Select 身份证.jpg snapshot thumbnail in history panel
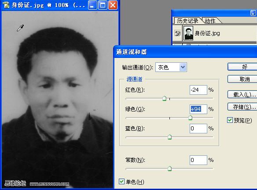This screenshot has width=257, height=190. [188, 33]
